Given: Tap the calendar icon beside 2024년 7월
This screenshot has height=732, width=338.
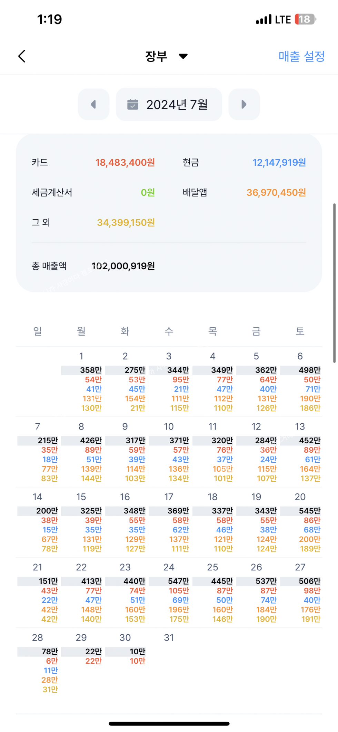Looking at the screenshot, I should 133,104.
